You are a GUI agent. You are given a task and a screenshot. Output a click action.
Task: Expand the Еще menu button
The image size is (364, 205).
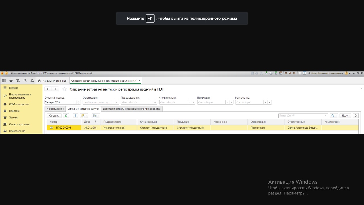[x=345, y=116]
